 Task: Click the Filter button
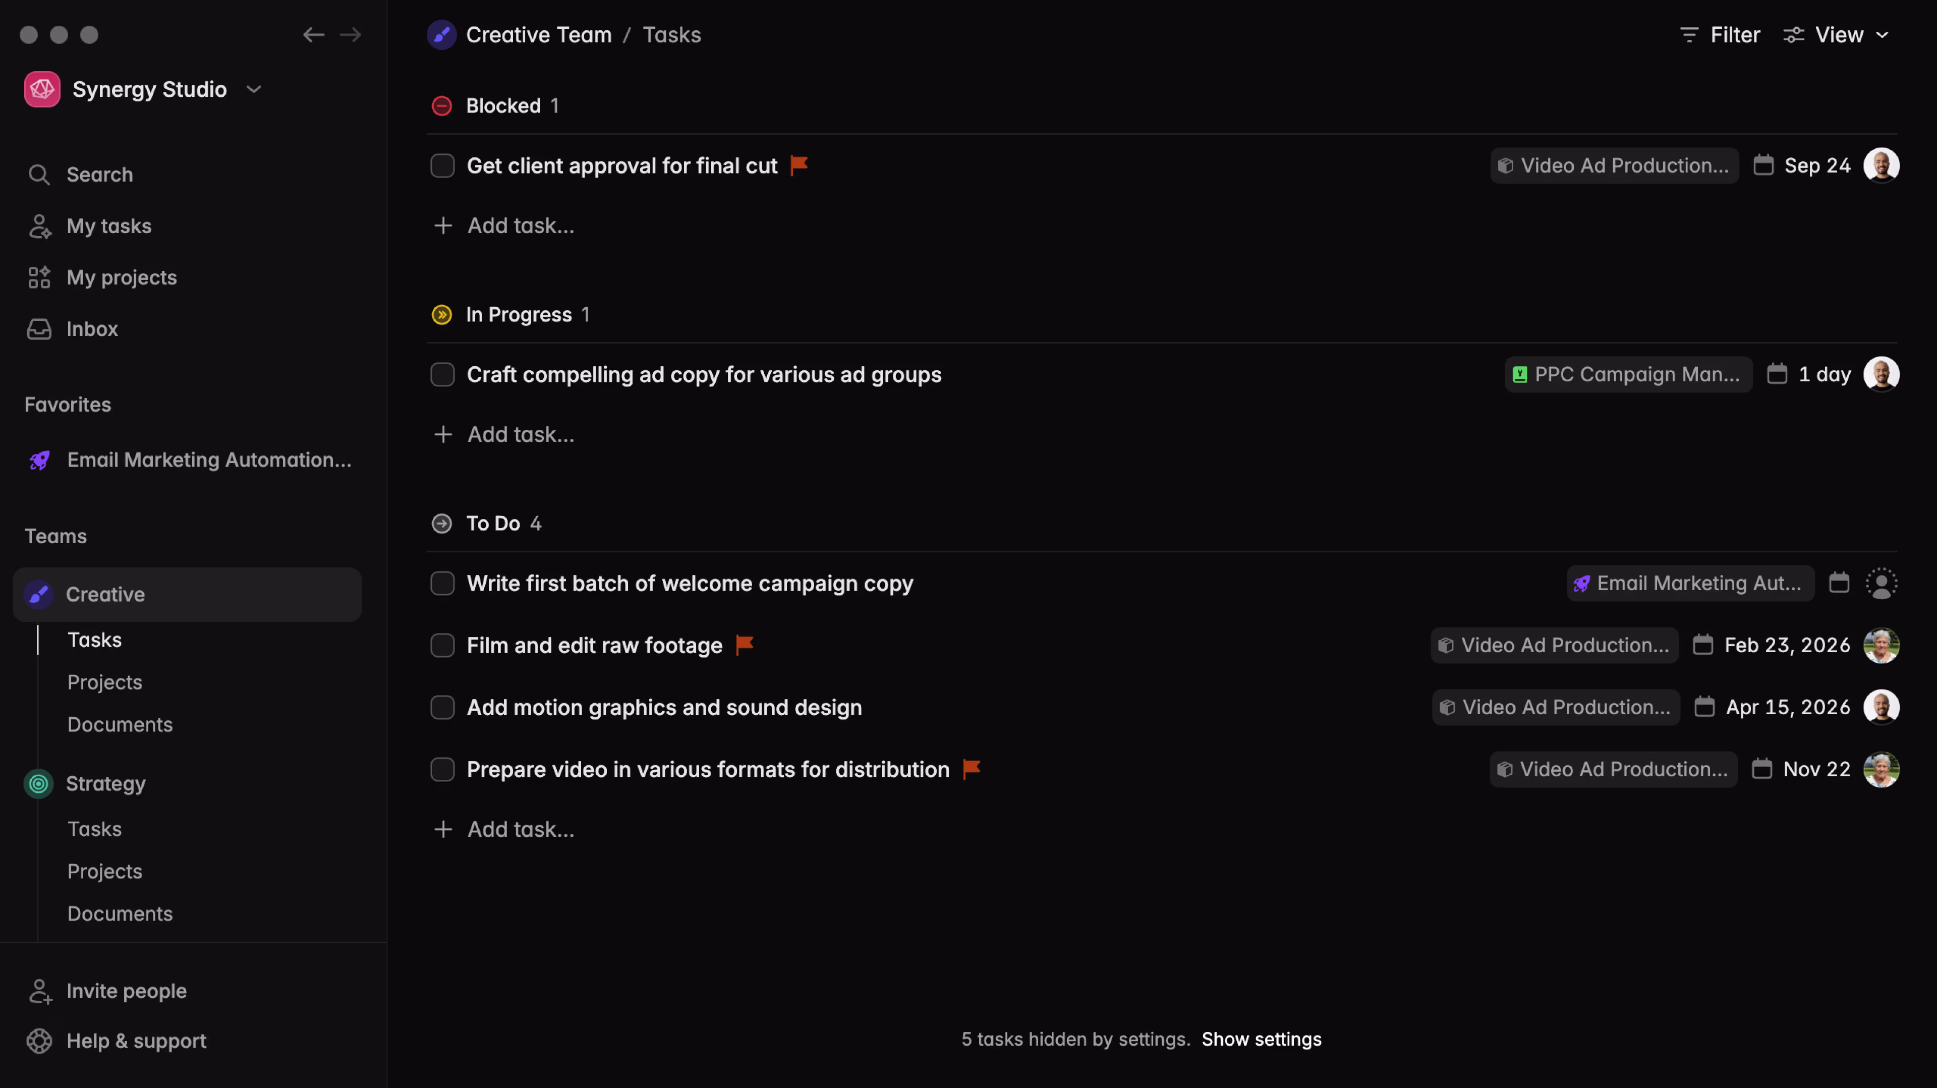tap(1720, 35)
